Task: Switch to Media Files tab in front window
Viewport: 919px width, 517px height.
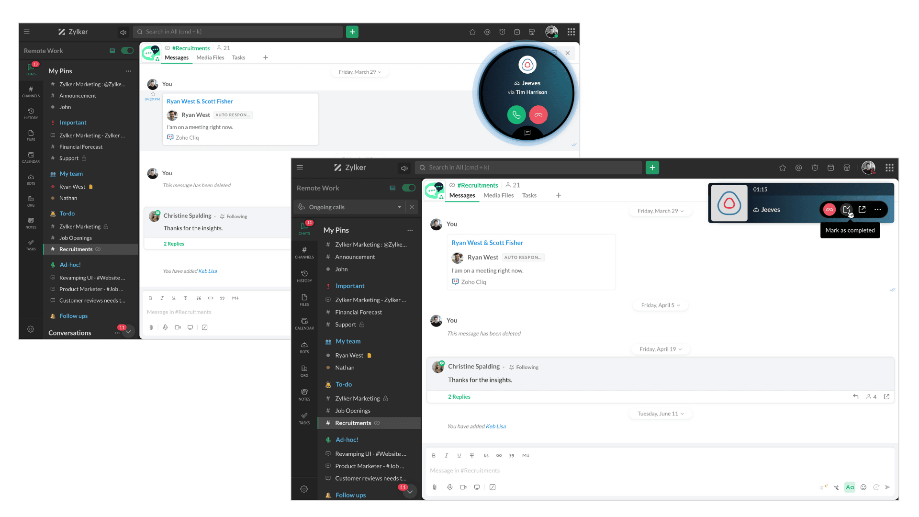Action: pos(498,195)
